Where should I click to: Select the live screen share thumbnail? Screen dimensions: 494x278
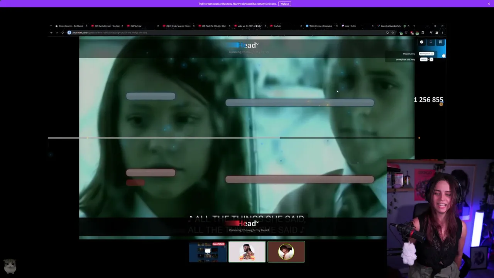point(208,252)
